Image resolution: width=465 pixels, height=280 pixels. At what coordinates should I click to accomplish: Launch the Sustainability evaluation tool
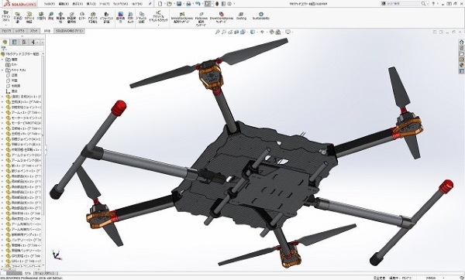point(261,15)
